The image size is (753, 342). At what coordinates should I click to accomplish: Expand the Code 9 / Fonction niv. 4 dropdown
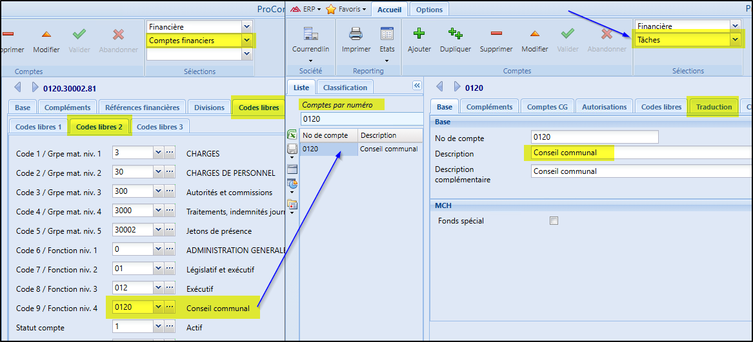tap(158, 308)
